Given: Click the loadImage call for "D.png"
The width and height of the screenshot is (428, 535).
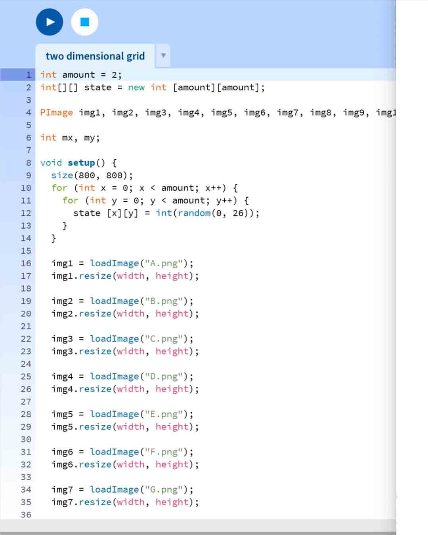Looking at the screenshot, I should pos(114,376).
